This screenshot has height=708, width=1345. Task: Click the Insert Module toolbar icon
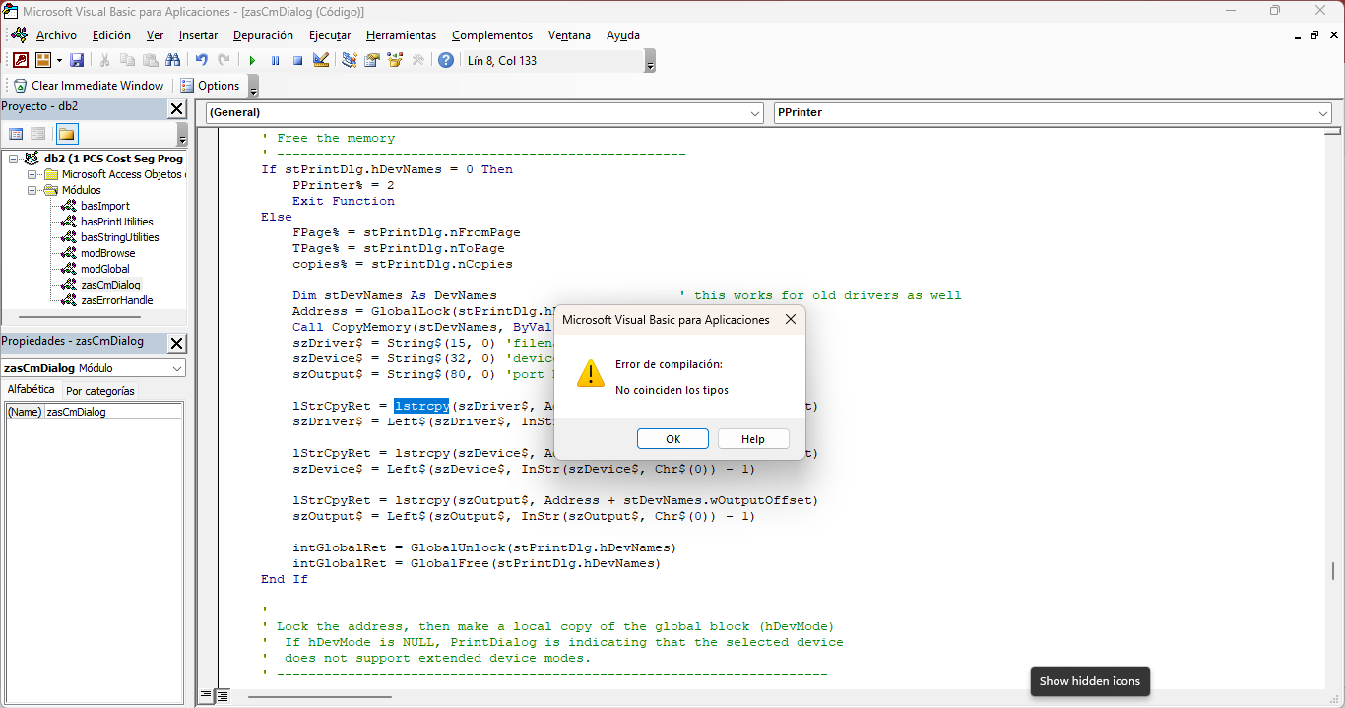point(42,60)
